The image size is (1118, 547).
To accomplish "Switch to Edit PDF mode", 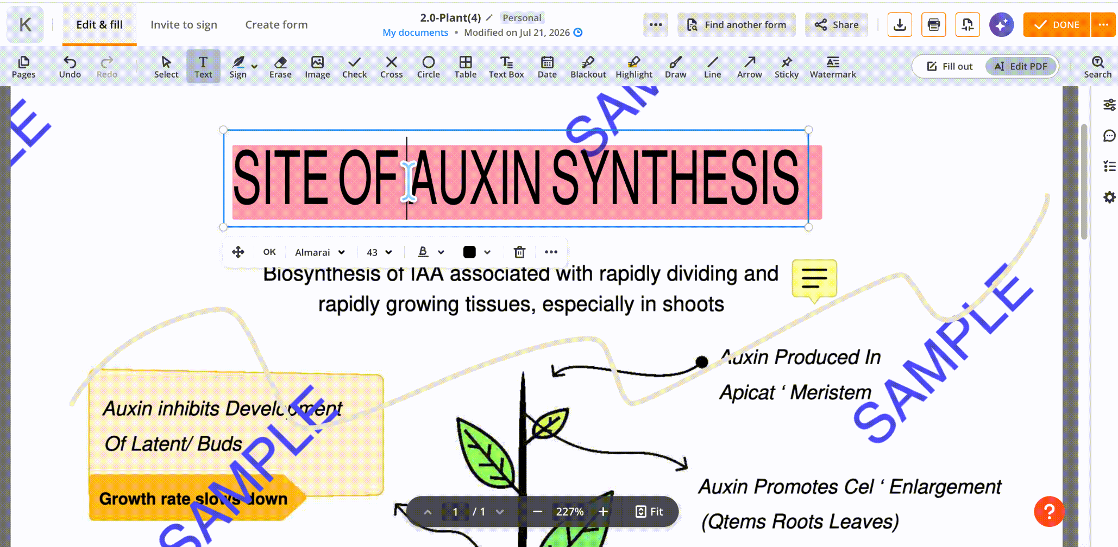I will click(1020, 67).
